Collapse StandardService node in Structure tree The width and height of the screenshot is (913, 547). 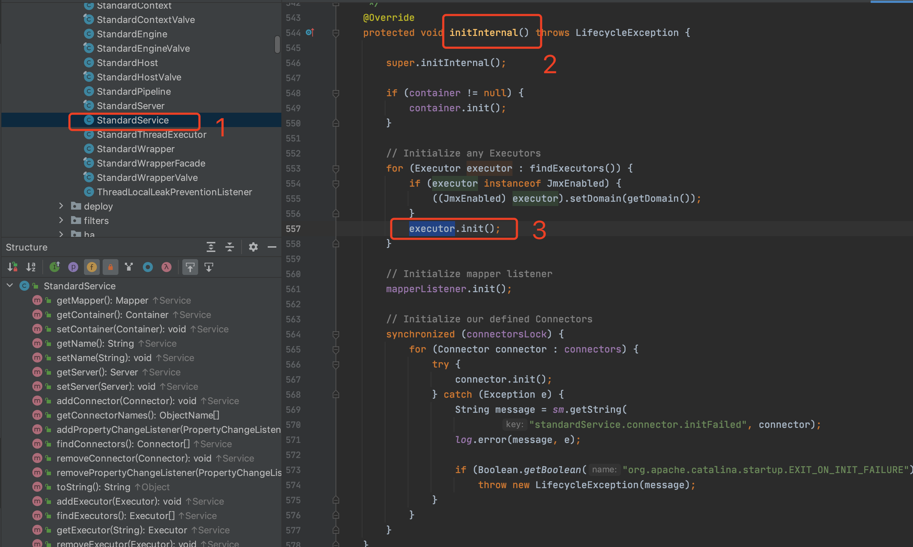(x=10, y=286)
